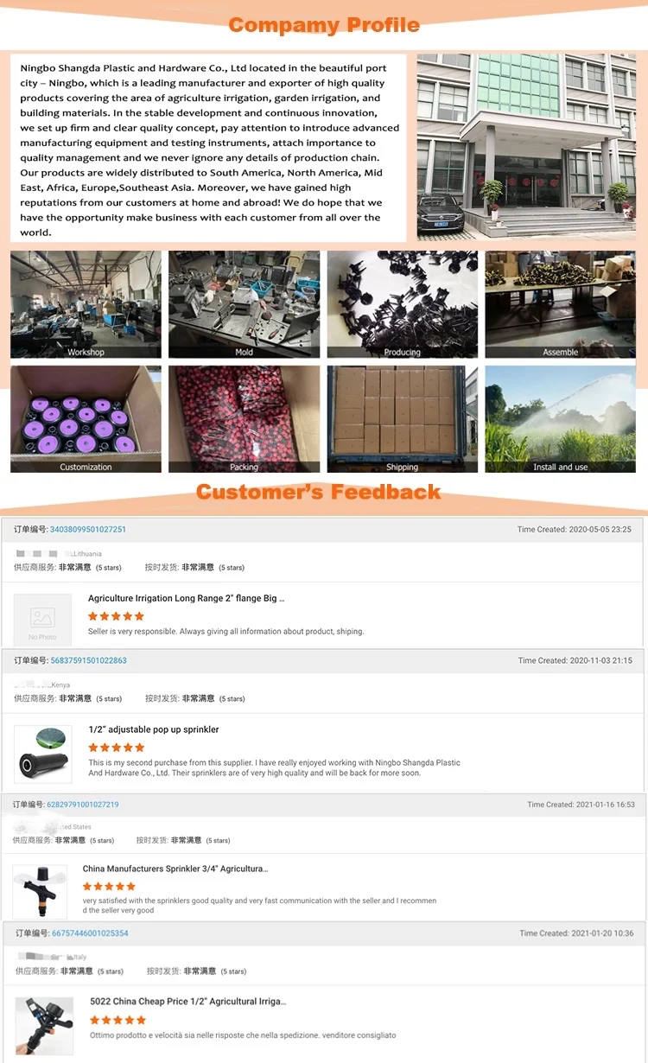The height and width of the screenshot is (1063, 648).
Task: Open the Packing photo thumbnail
Action: [244, 419]
